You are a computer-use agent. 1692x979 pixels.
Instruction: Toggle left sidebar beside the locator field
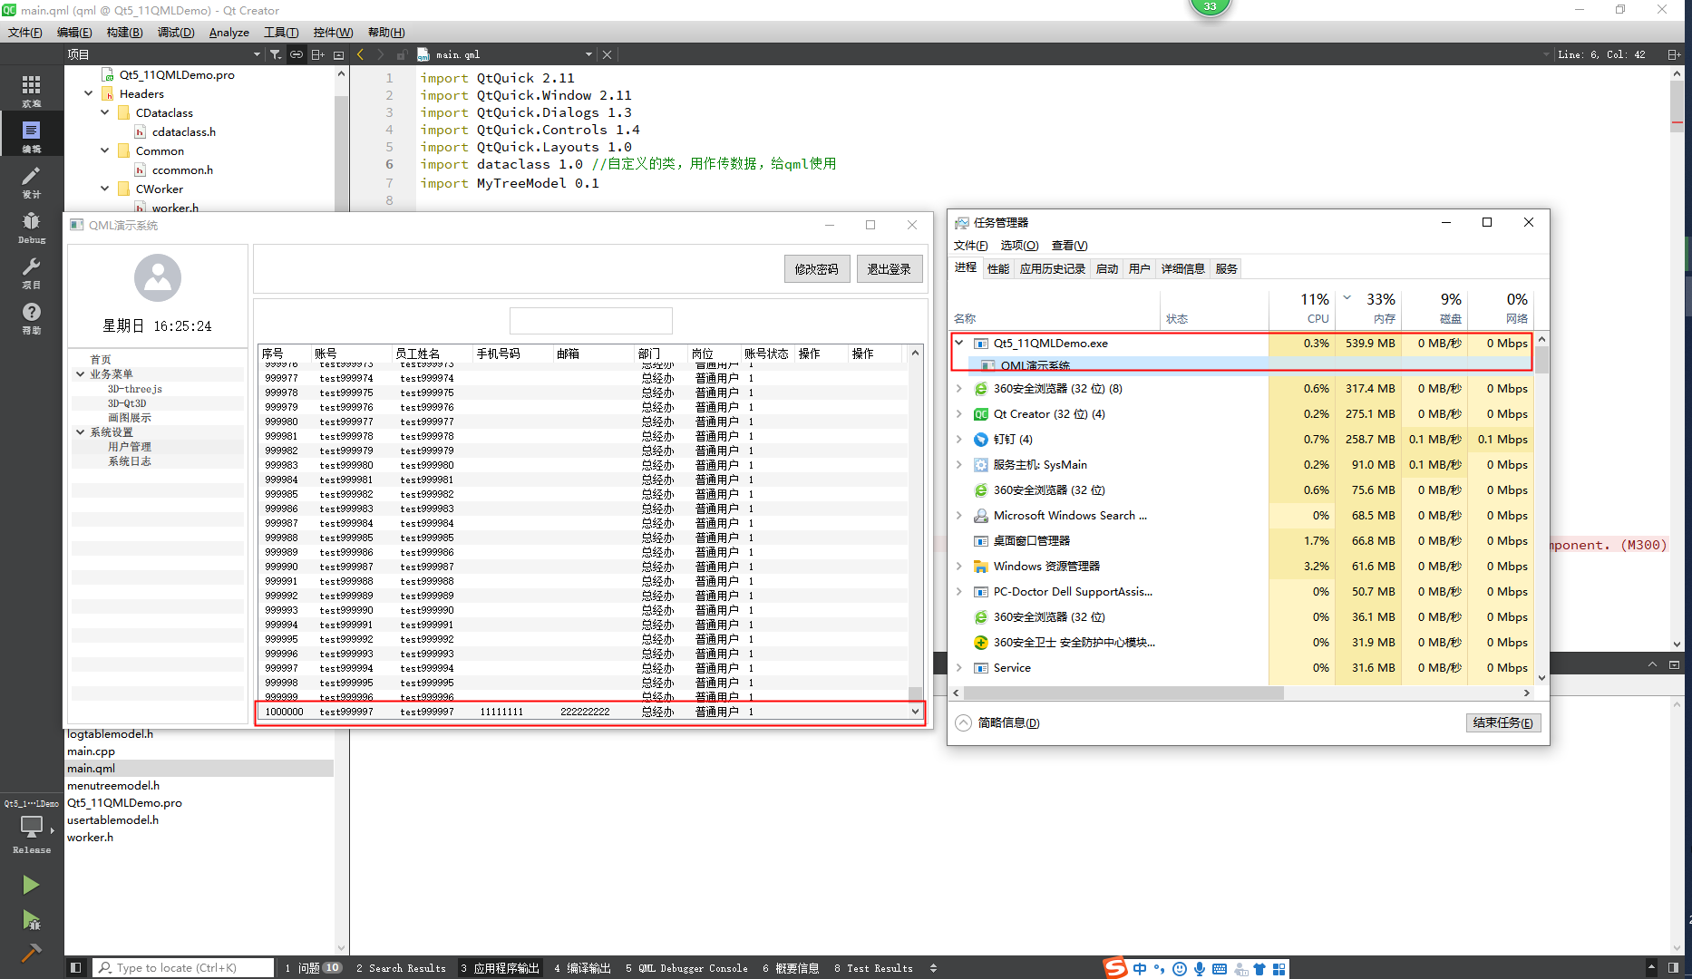click(x=76, y=967)
